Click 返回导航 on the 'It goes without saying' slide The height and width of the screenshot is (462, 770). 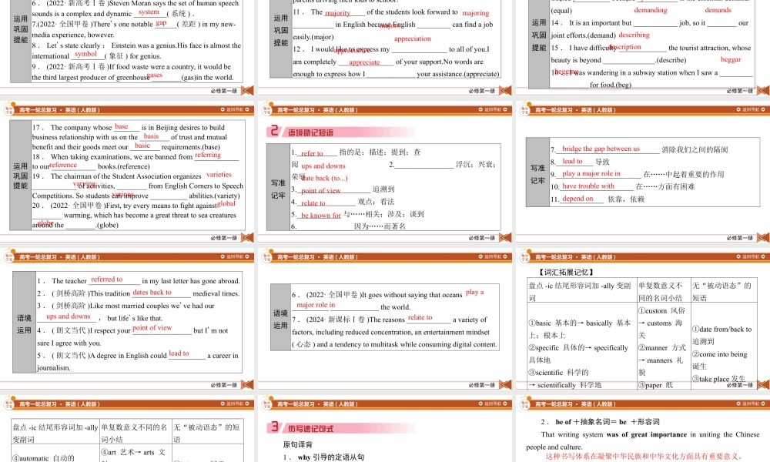493,256
